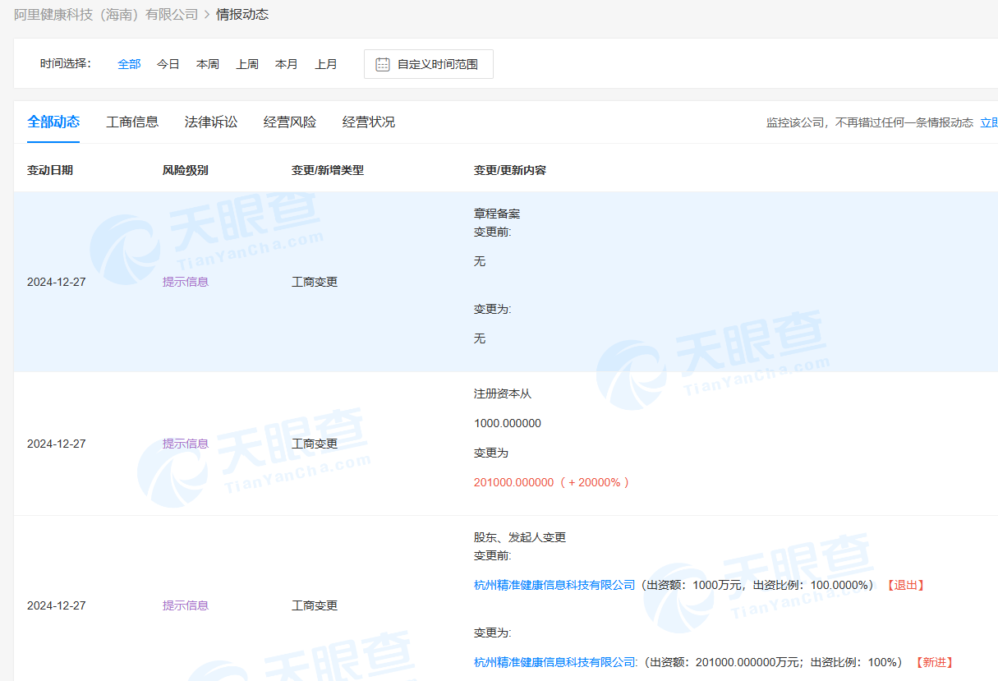Click 情报动态 breadcrumb text
Image resolution: width=998 pixels, height=681 pixels.
pyautogui.click(x=242, y=14)
